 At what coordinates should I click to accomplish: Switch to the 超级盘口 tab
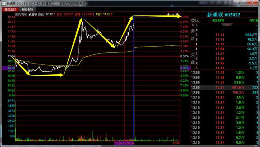tap(10, 10)
